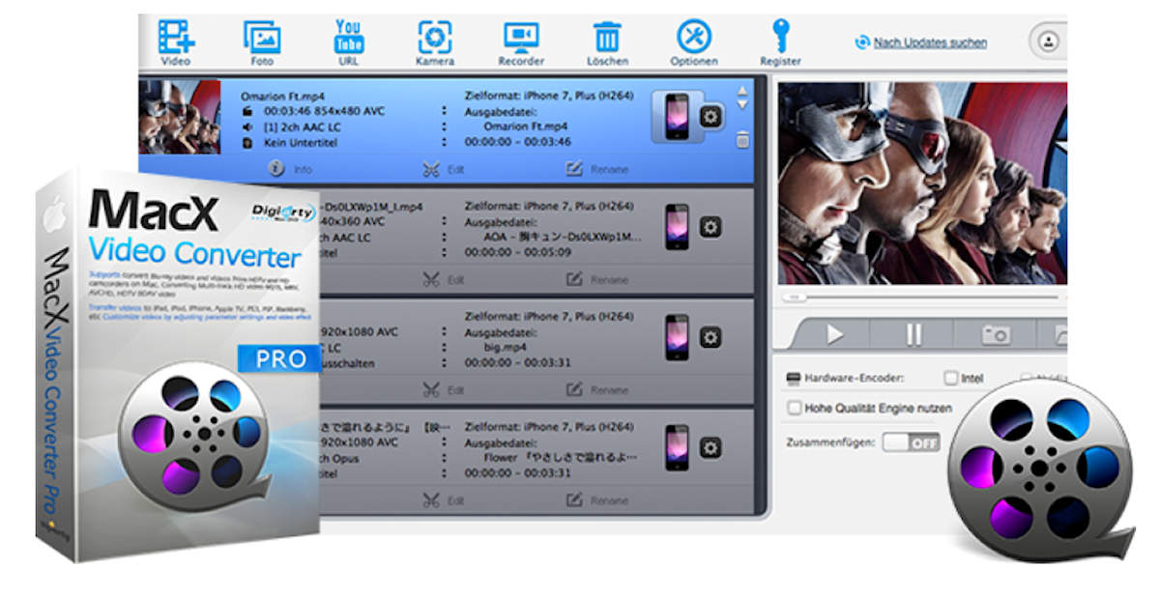The height and width of the screenshot is (597, 1160).
Task: Click the Register key icon
Action: (x=780, y=39)
